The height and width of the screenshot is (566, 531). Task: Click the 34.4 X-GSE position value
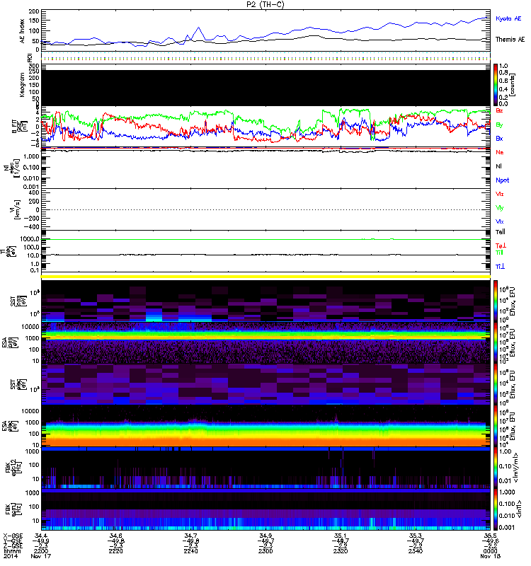[x=41, y=536]
